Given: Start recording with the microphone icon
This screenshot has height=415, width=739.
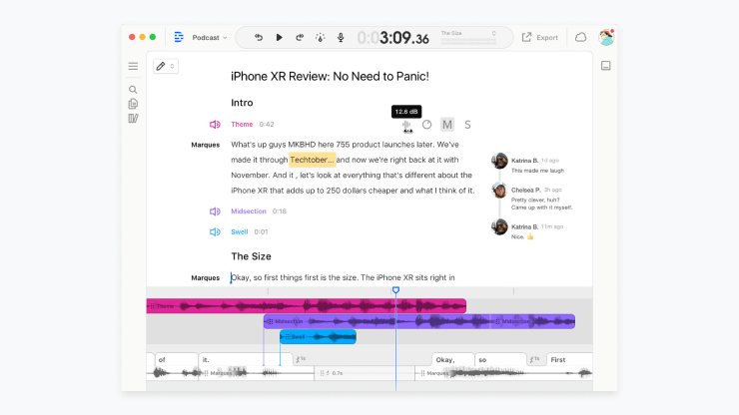Looking at the screenshot, I should (341, 37).
